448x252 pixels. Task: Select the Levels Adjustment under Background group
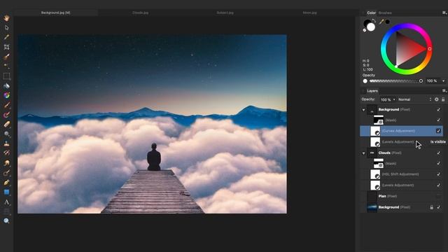401,142
